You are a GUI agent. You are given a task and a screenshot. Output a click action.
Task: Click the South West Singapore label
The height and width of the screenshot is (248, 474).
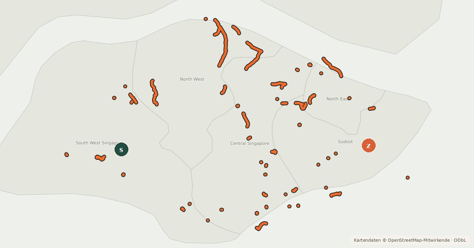tap(98, 143)
